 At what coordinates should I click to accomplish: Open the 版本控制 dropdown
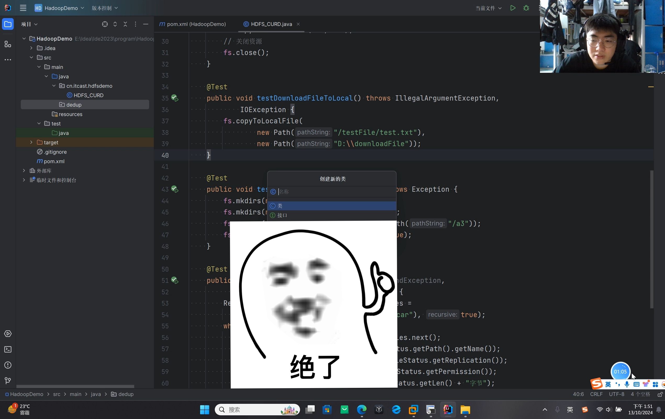(105, 8)
